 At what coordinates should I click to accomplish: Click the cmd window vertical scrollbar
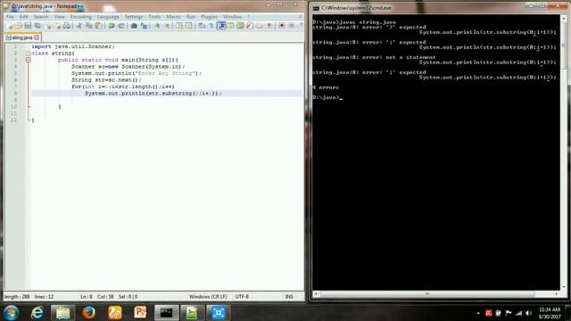coord(563,152)
